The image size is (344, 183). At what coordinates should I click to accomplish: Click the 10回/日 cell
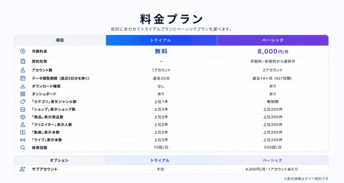pos(161,147)
